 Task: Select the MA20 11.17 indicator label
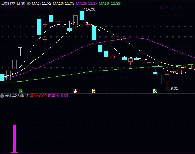(x=86, y=4)
